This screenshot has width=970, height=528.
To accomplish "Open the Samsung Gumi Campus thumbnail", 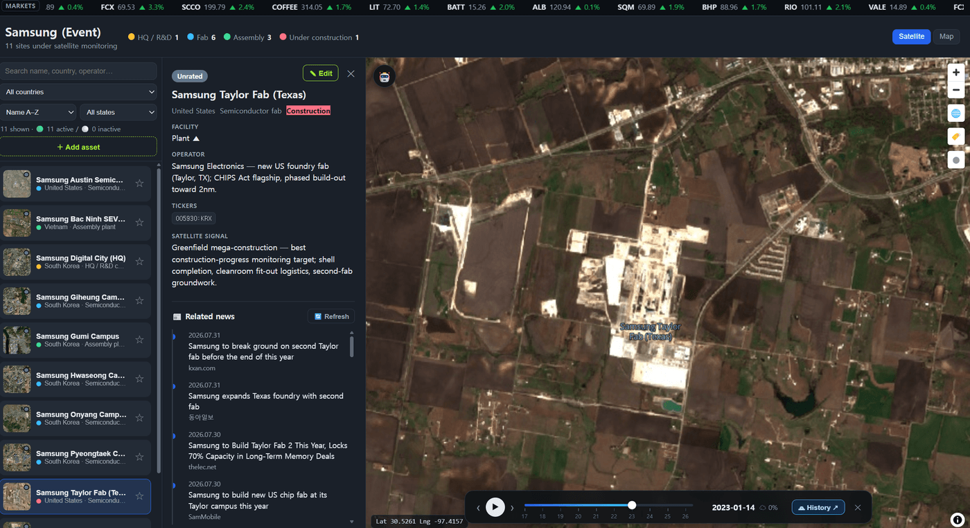I will coord(17,340).
